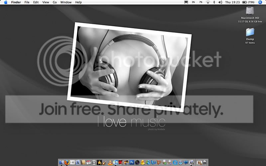Screen dimensions: 266x166
Task: Select the Dump folder on desktop
Action: 250,32
